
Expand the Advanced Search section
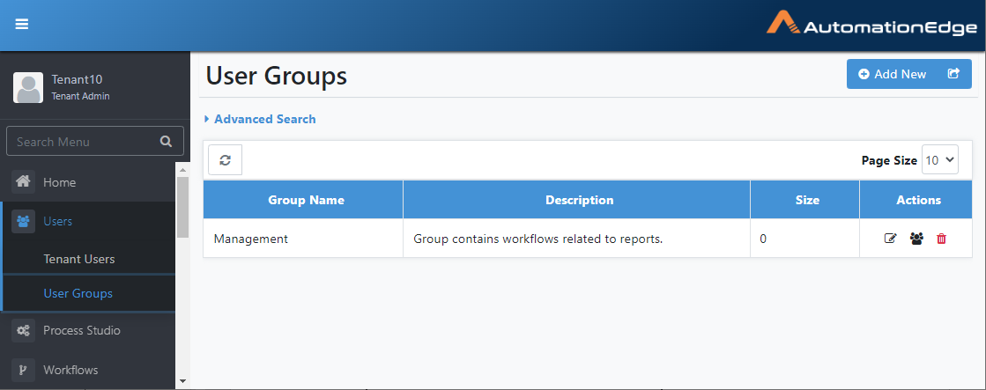[x=260, y=119]
